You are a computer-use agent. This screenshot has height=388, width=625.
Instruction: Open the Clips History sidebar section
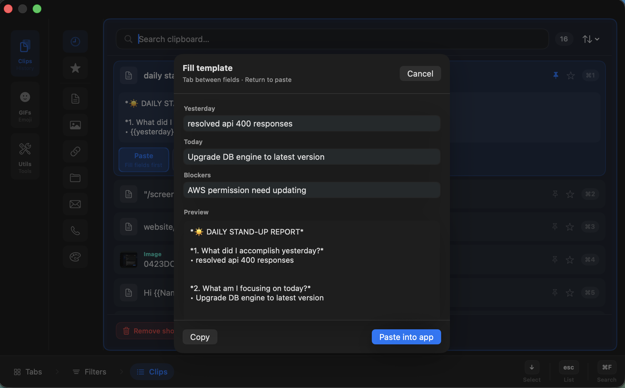point(25,53)
